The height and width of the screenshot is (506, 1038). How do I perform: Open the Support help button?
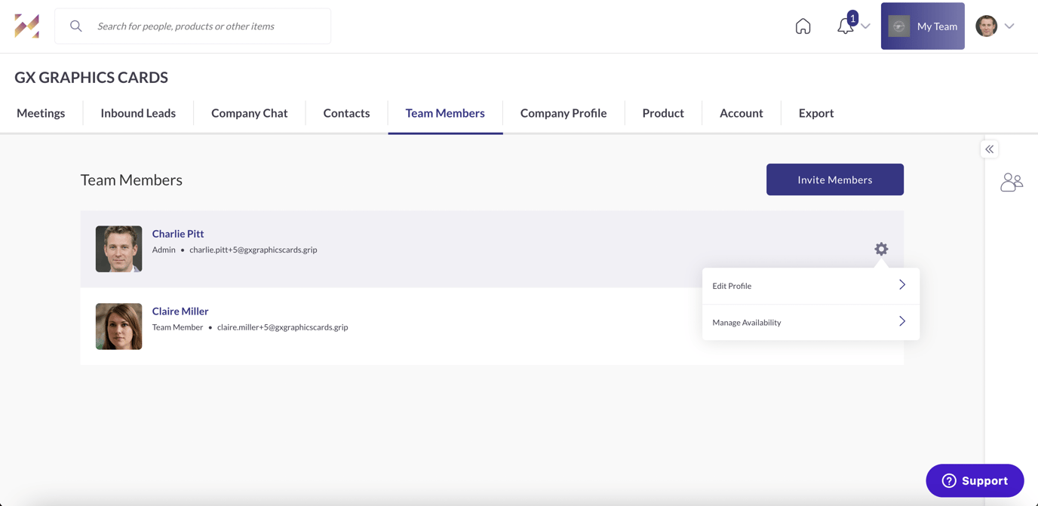[x=975, y=480]
